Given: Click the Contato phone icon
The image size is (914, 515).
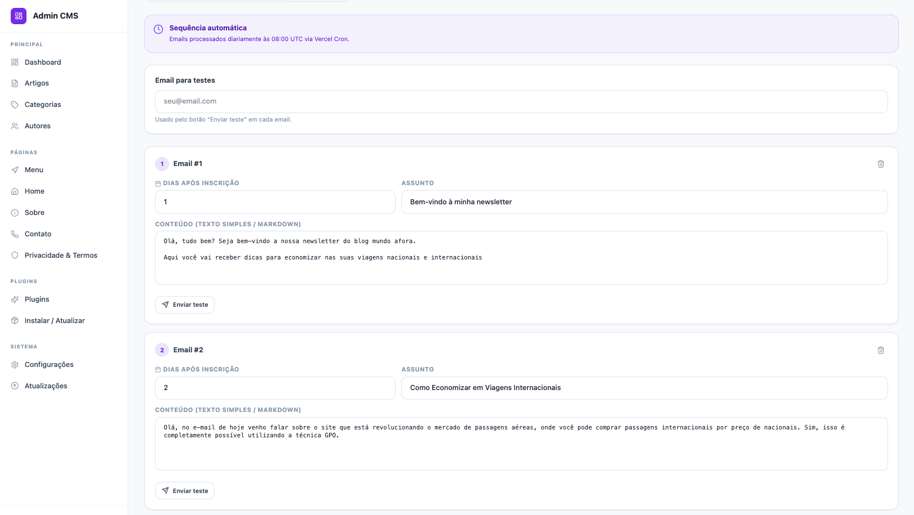Looking at the screenshot, I should (x=15, y=234).
